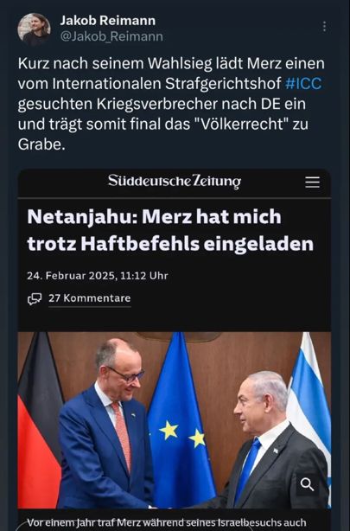Screen dimensions: 350x531
Task: Click the Süddeutsche Zeitung logo
Action: pyautogui.click(x=175, y=182)
